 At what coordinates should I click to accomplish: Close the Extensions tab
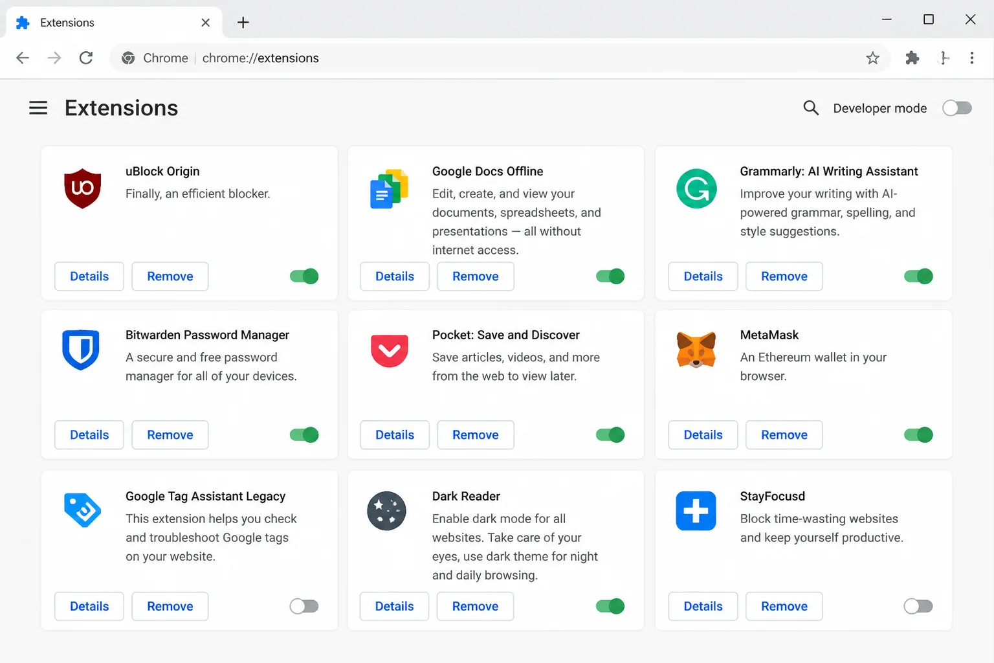tap(205, 23)
